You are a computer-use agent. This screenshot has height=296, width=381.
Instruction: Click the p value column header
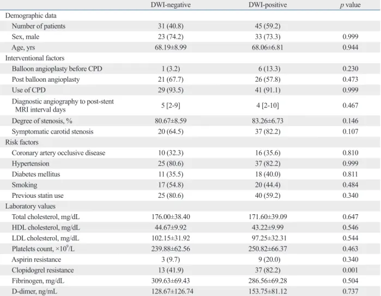[350, 5]
